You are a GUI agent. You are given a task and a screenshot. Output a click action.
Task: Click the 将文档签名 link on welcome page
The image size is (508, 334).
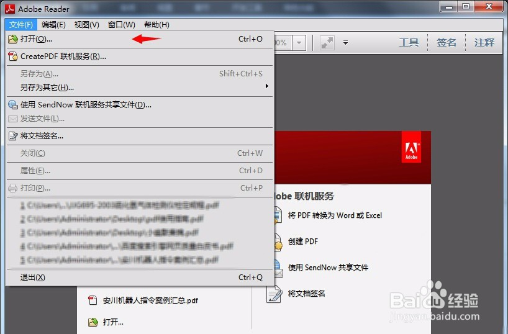coord(307,294)
